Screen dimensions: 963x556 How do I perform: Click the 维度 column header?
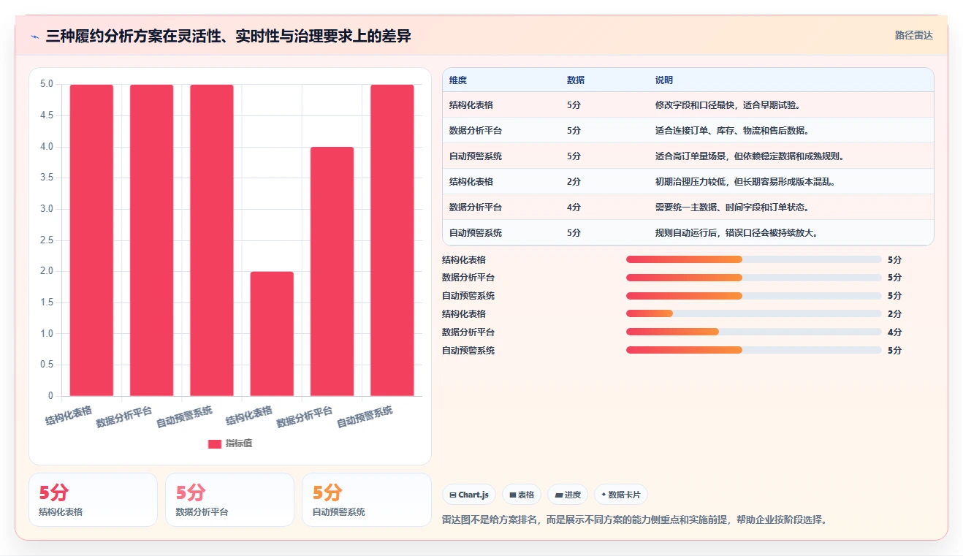pyautogui.click(x=458, y=80)
